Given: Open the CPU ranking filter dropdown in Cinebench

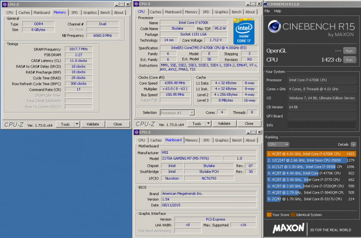Looking at the screenshot, I should click(x=278, y=144).
